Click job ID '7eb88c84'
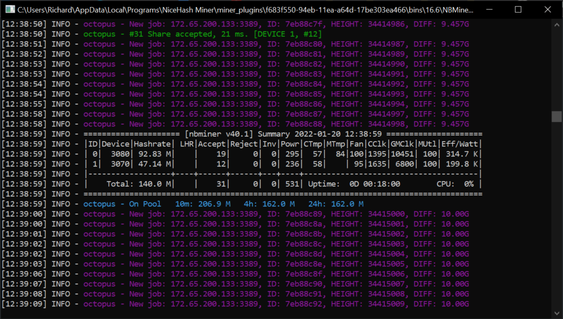This screenshot has height=319, width=563. click(x=303, y=84)
